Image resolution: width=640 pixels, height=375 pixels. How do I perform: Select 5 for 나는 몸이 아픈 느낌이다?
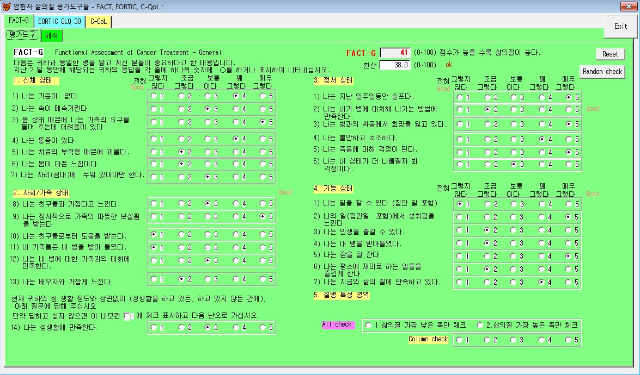263,164
